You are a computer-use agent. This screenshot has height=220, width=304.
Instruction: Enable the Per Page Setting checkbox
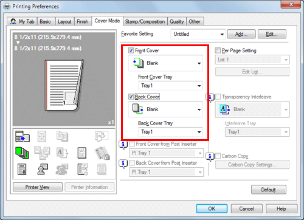(x=218, y=50)
